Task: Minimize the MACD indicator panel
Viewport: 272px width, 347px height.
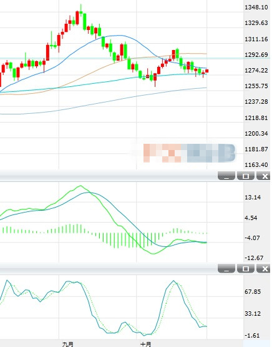Action: (226, 176)
